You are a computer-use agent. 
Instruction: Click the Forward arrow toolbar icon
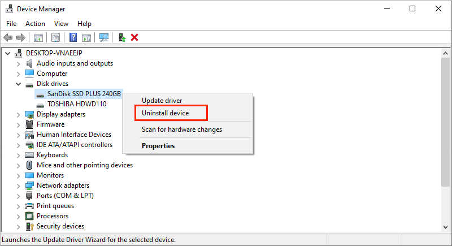[x=21, y=37]
